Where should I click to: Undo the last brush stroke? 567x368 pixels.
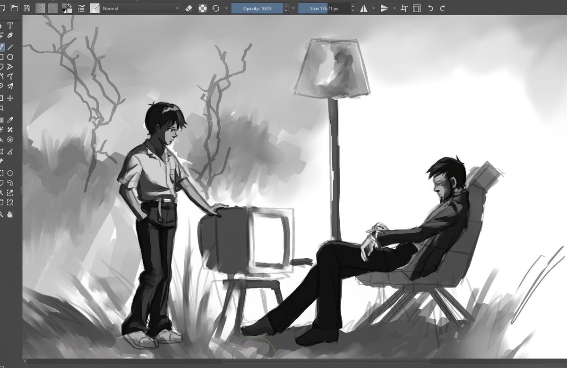pyautogui.click(x=430, y=8)
